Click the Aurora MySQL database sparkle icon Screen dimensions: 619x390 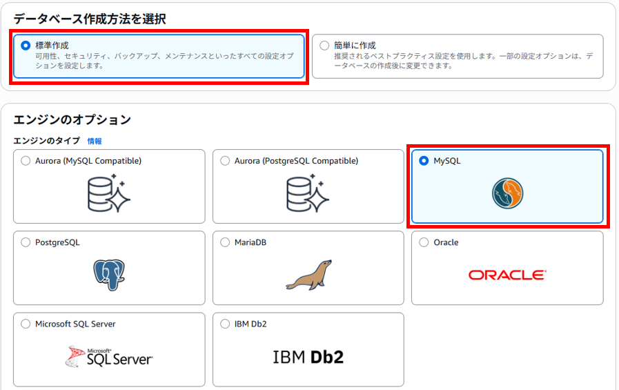pyautogui.click(x=109, y=193)
